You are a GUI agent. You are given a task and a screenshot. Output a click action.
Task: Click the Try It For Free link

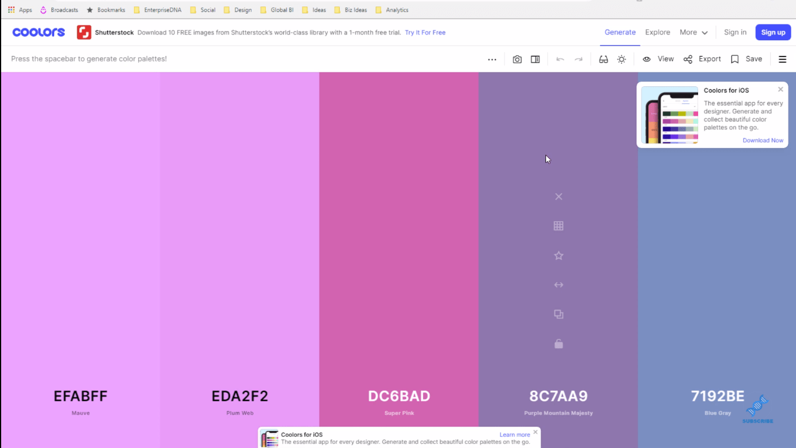point(425,33)
